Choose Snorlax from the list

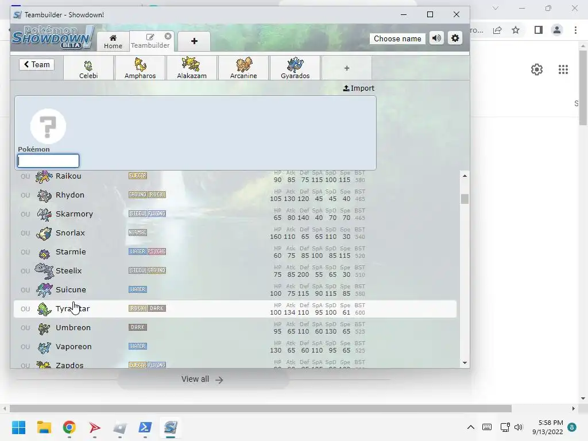(235, 233)
